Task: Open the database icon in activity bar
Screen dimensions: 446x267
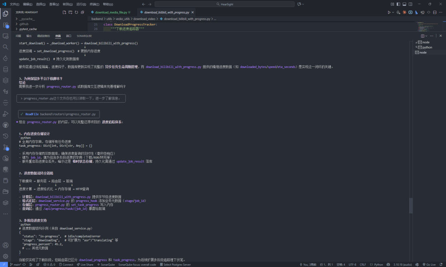Action: click(x=5, y=69)
